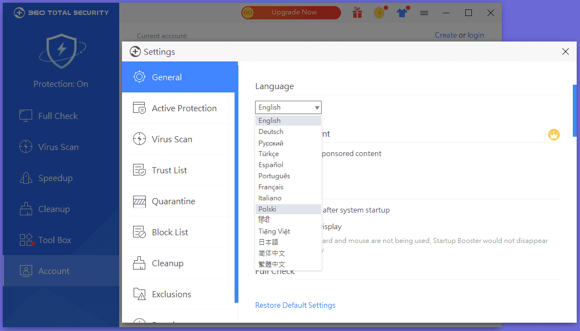Click the Settings dialog scrollbar thumb

pos(574,111)
